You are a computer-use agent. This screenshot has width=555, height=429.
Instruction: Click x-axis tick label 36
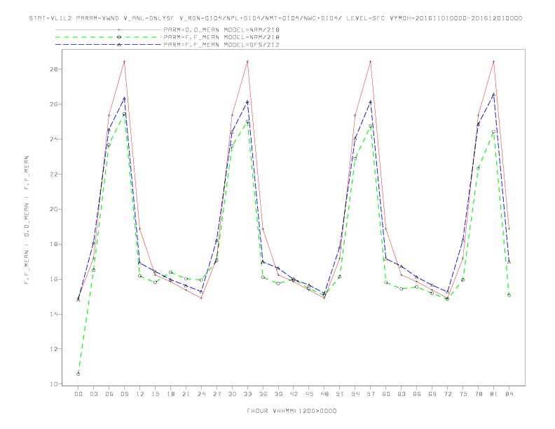click(263, 394)
